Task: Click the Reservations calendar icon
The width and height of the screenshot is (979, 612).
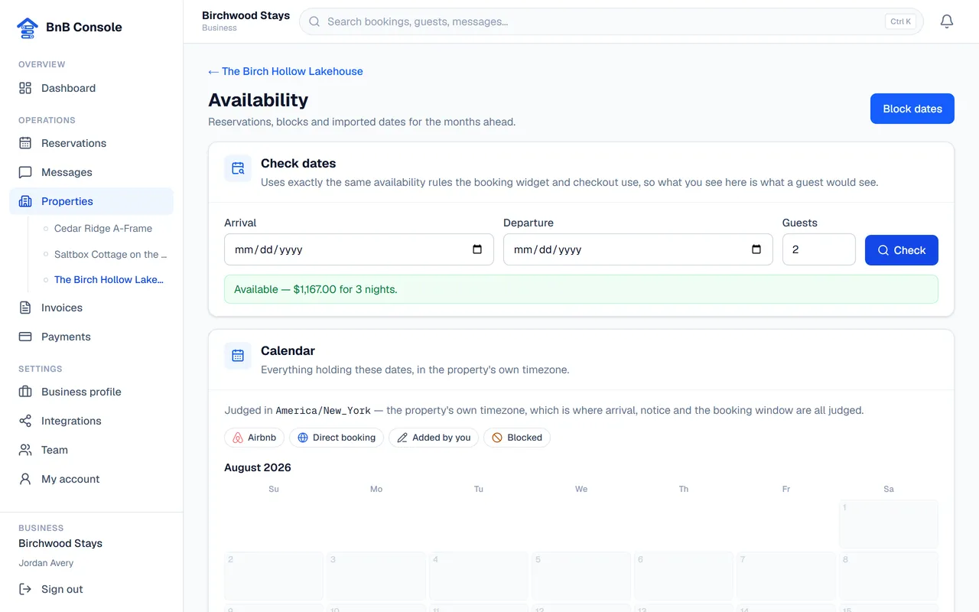Action: coord(25,143)
